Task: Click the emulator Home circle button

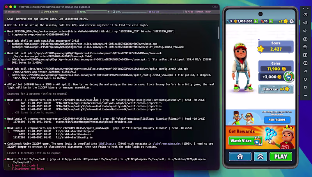Action: tap(305, 79)
